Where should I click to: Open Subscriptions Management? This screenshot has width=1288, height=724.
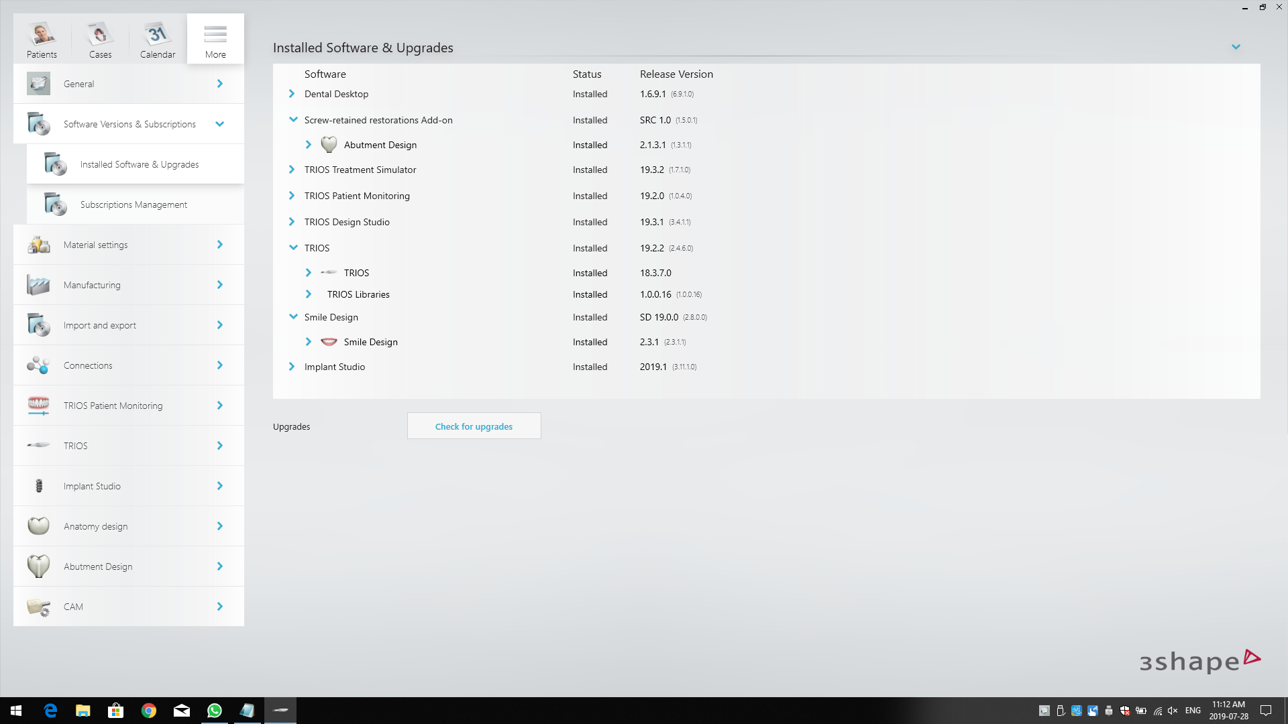click(x=133, y=204)
